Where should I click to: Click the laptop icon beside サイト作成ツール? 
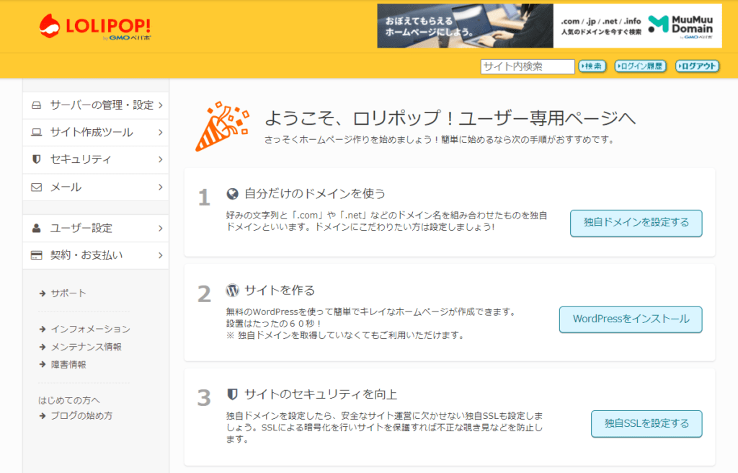[36, 133]
